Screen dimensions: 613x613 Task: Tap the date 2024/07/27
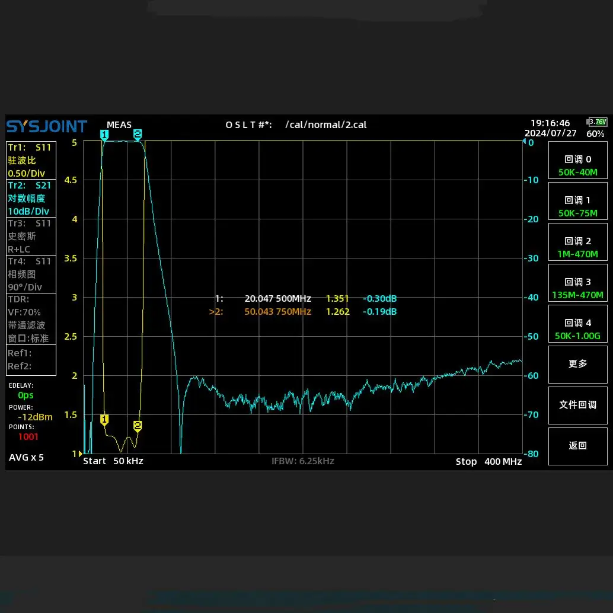click(550, 133)
